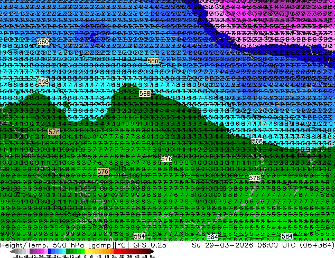335x258 pixels.
Task: Select the magenta swatch at legend -36
Action: coord(42,251)
